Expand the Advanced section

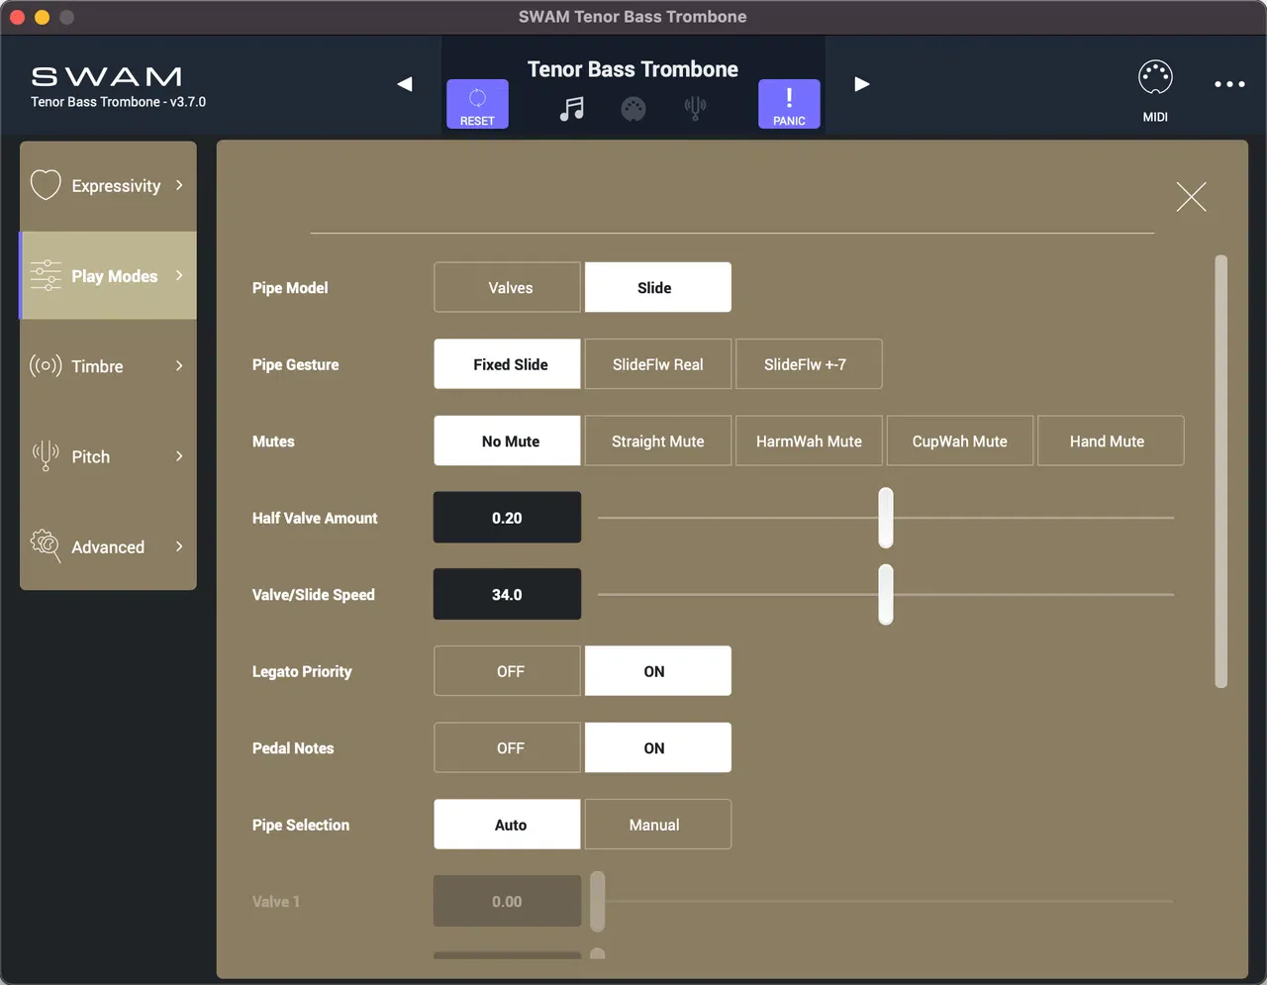108,547
